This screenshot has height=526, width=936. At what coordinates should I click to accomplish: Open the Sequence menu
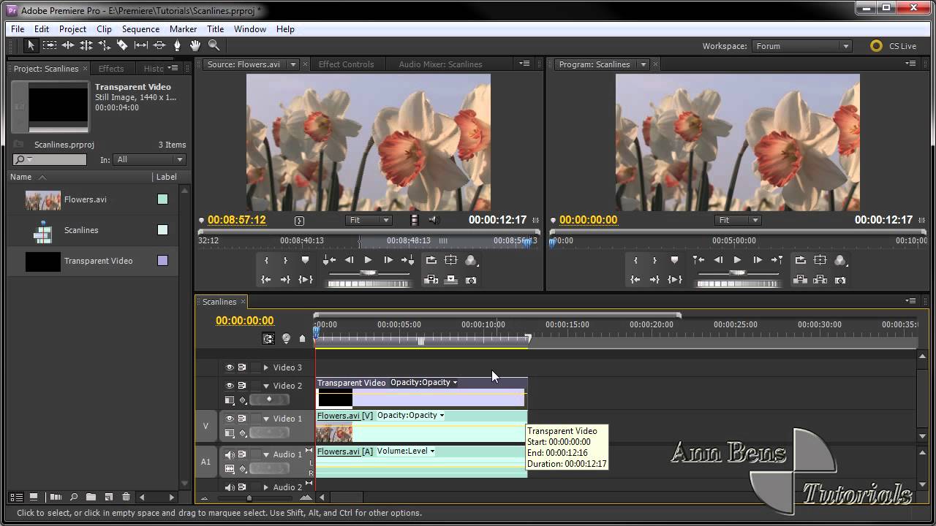pyautogui.click(x=140, y=29)
